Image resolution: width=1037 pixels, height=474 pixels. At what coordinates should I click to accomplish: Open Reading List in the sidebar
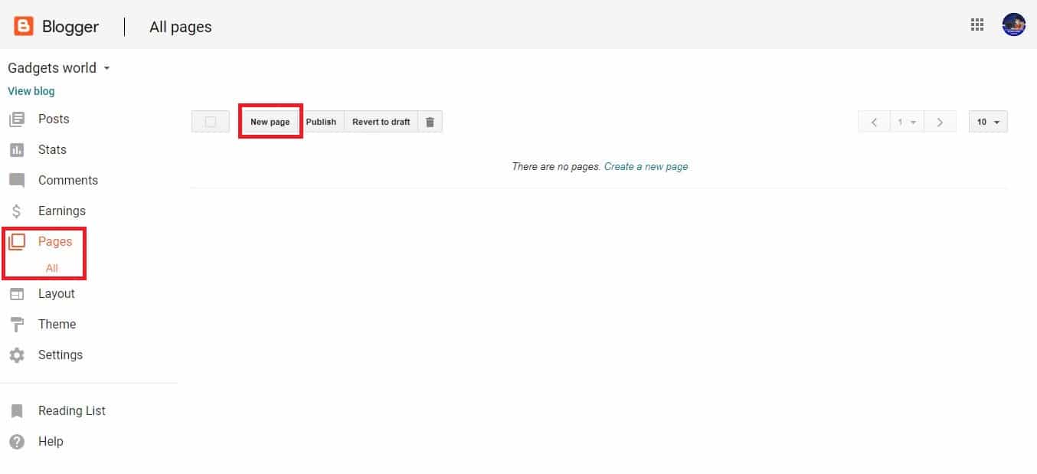(72, 411)
